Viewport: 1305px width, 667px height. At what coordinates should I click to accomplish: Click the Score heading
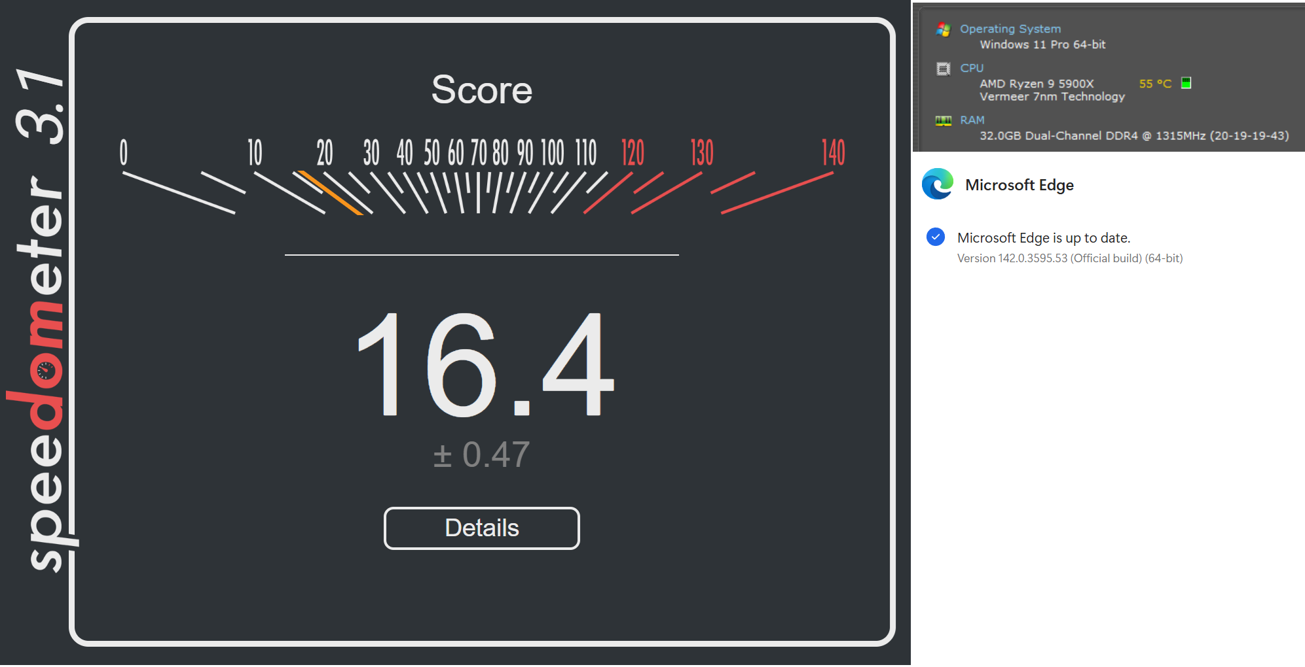point(482,90)
